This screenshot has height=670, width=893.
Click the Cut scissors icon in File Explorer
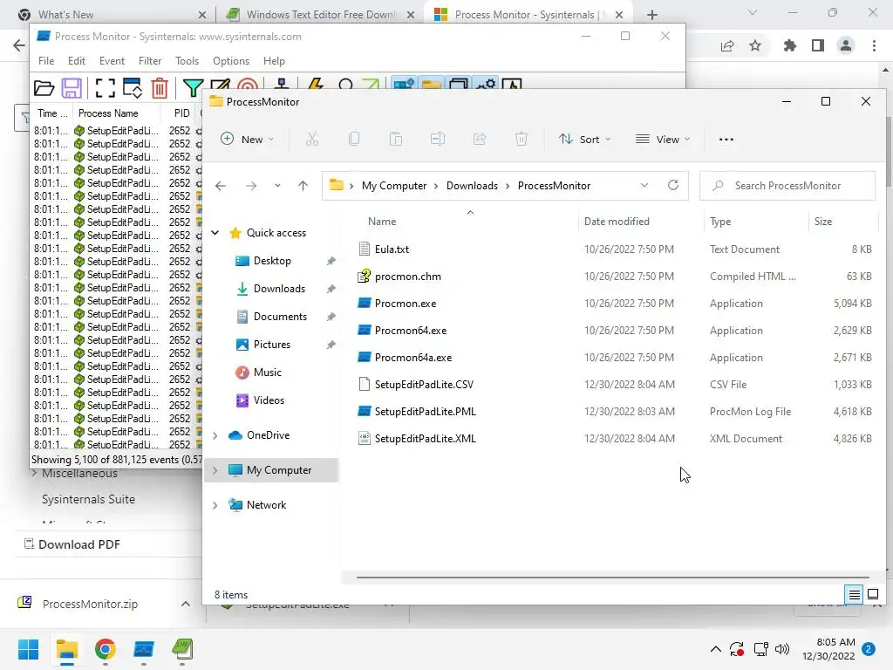point(312,139)
